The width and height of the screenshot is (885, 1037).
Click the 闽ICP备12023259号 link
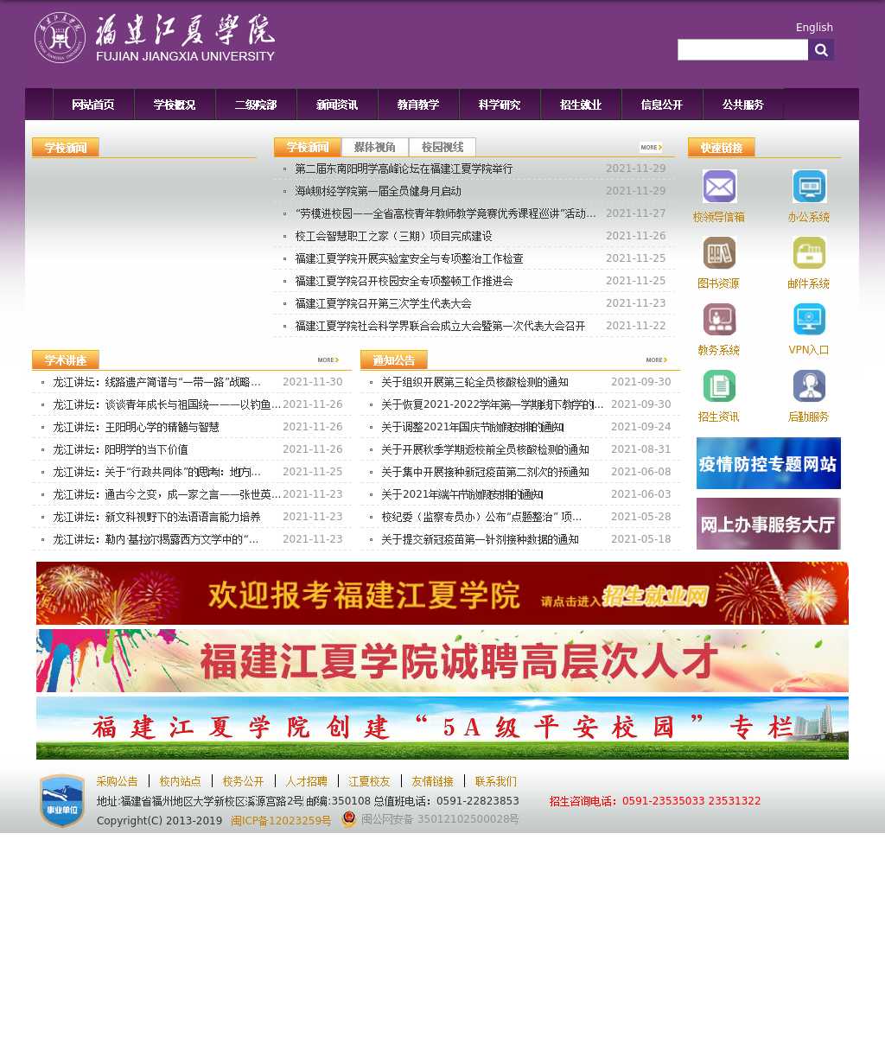point(281,821)
